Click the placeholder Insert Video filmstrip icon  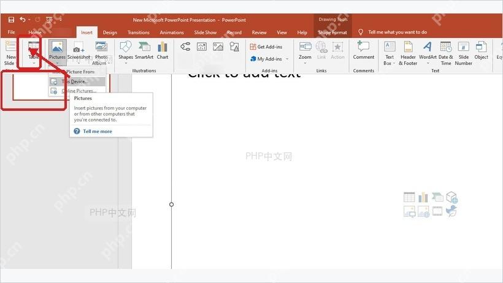(437, 211)
